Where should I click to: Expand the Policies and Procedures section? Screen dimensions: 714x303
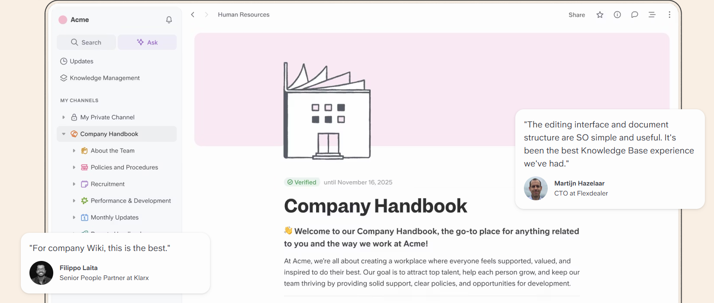coord(74,167)
